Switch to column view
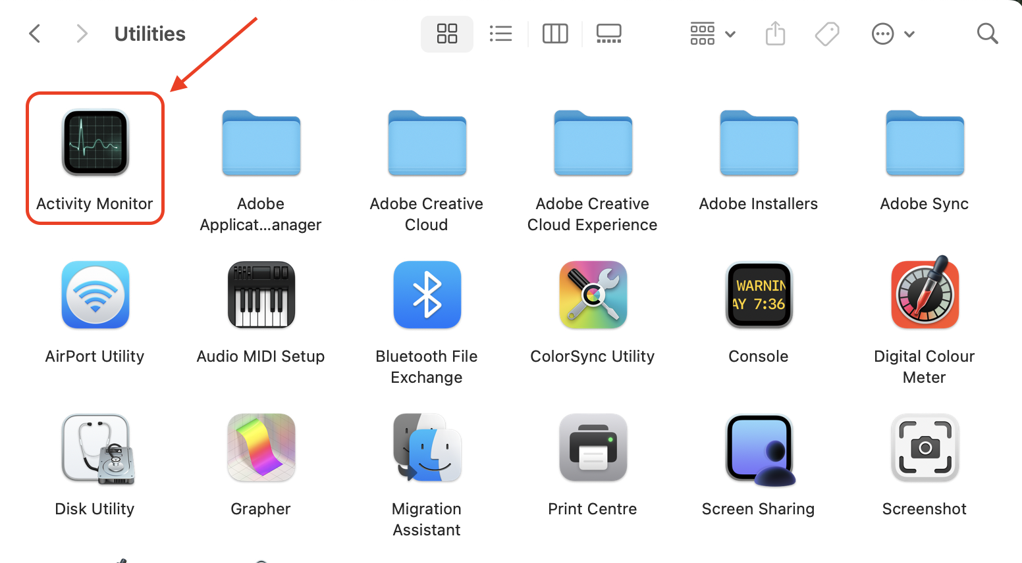Screen dimensions: 1022x563 coord(555,33)
